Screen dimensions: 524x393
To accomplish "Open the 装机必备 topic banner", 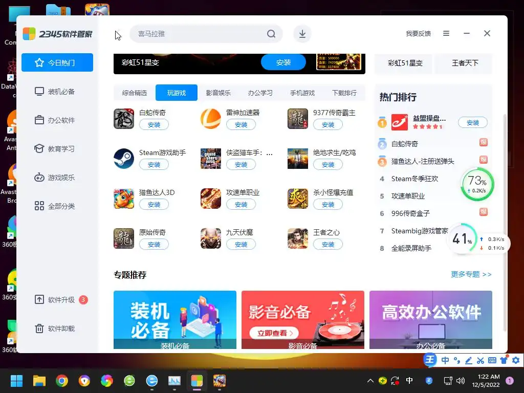I will point(175,320).
